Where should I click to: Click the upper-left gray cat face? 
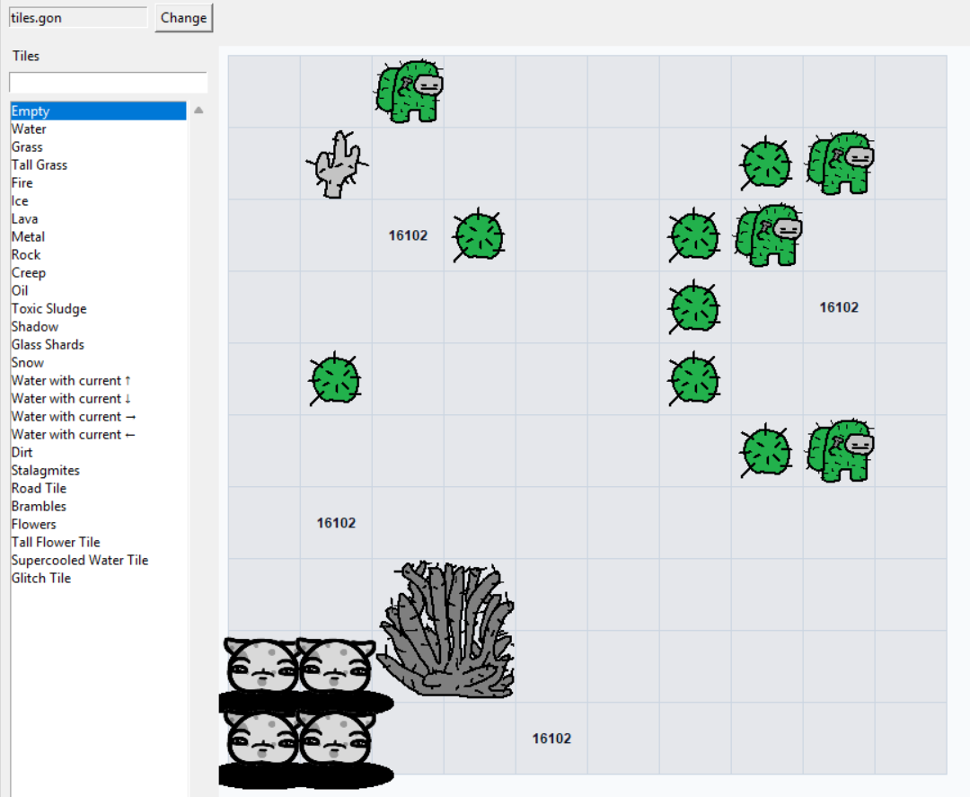click(261, 667)
